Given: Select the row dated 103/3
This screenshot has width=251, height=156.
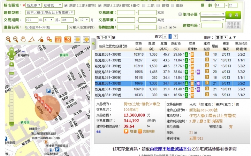Looking at the screenshot, I should pos(172,95).
